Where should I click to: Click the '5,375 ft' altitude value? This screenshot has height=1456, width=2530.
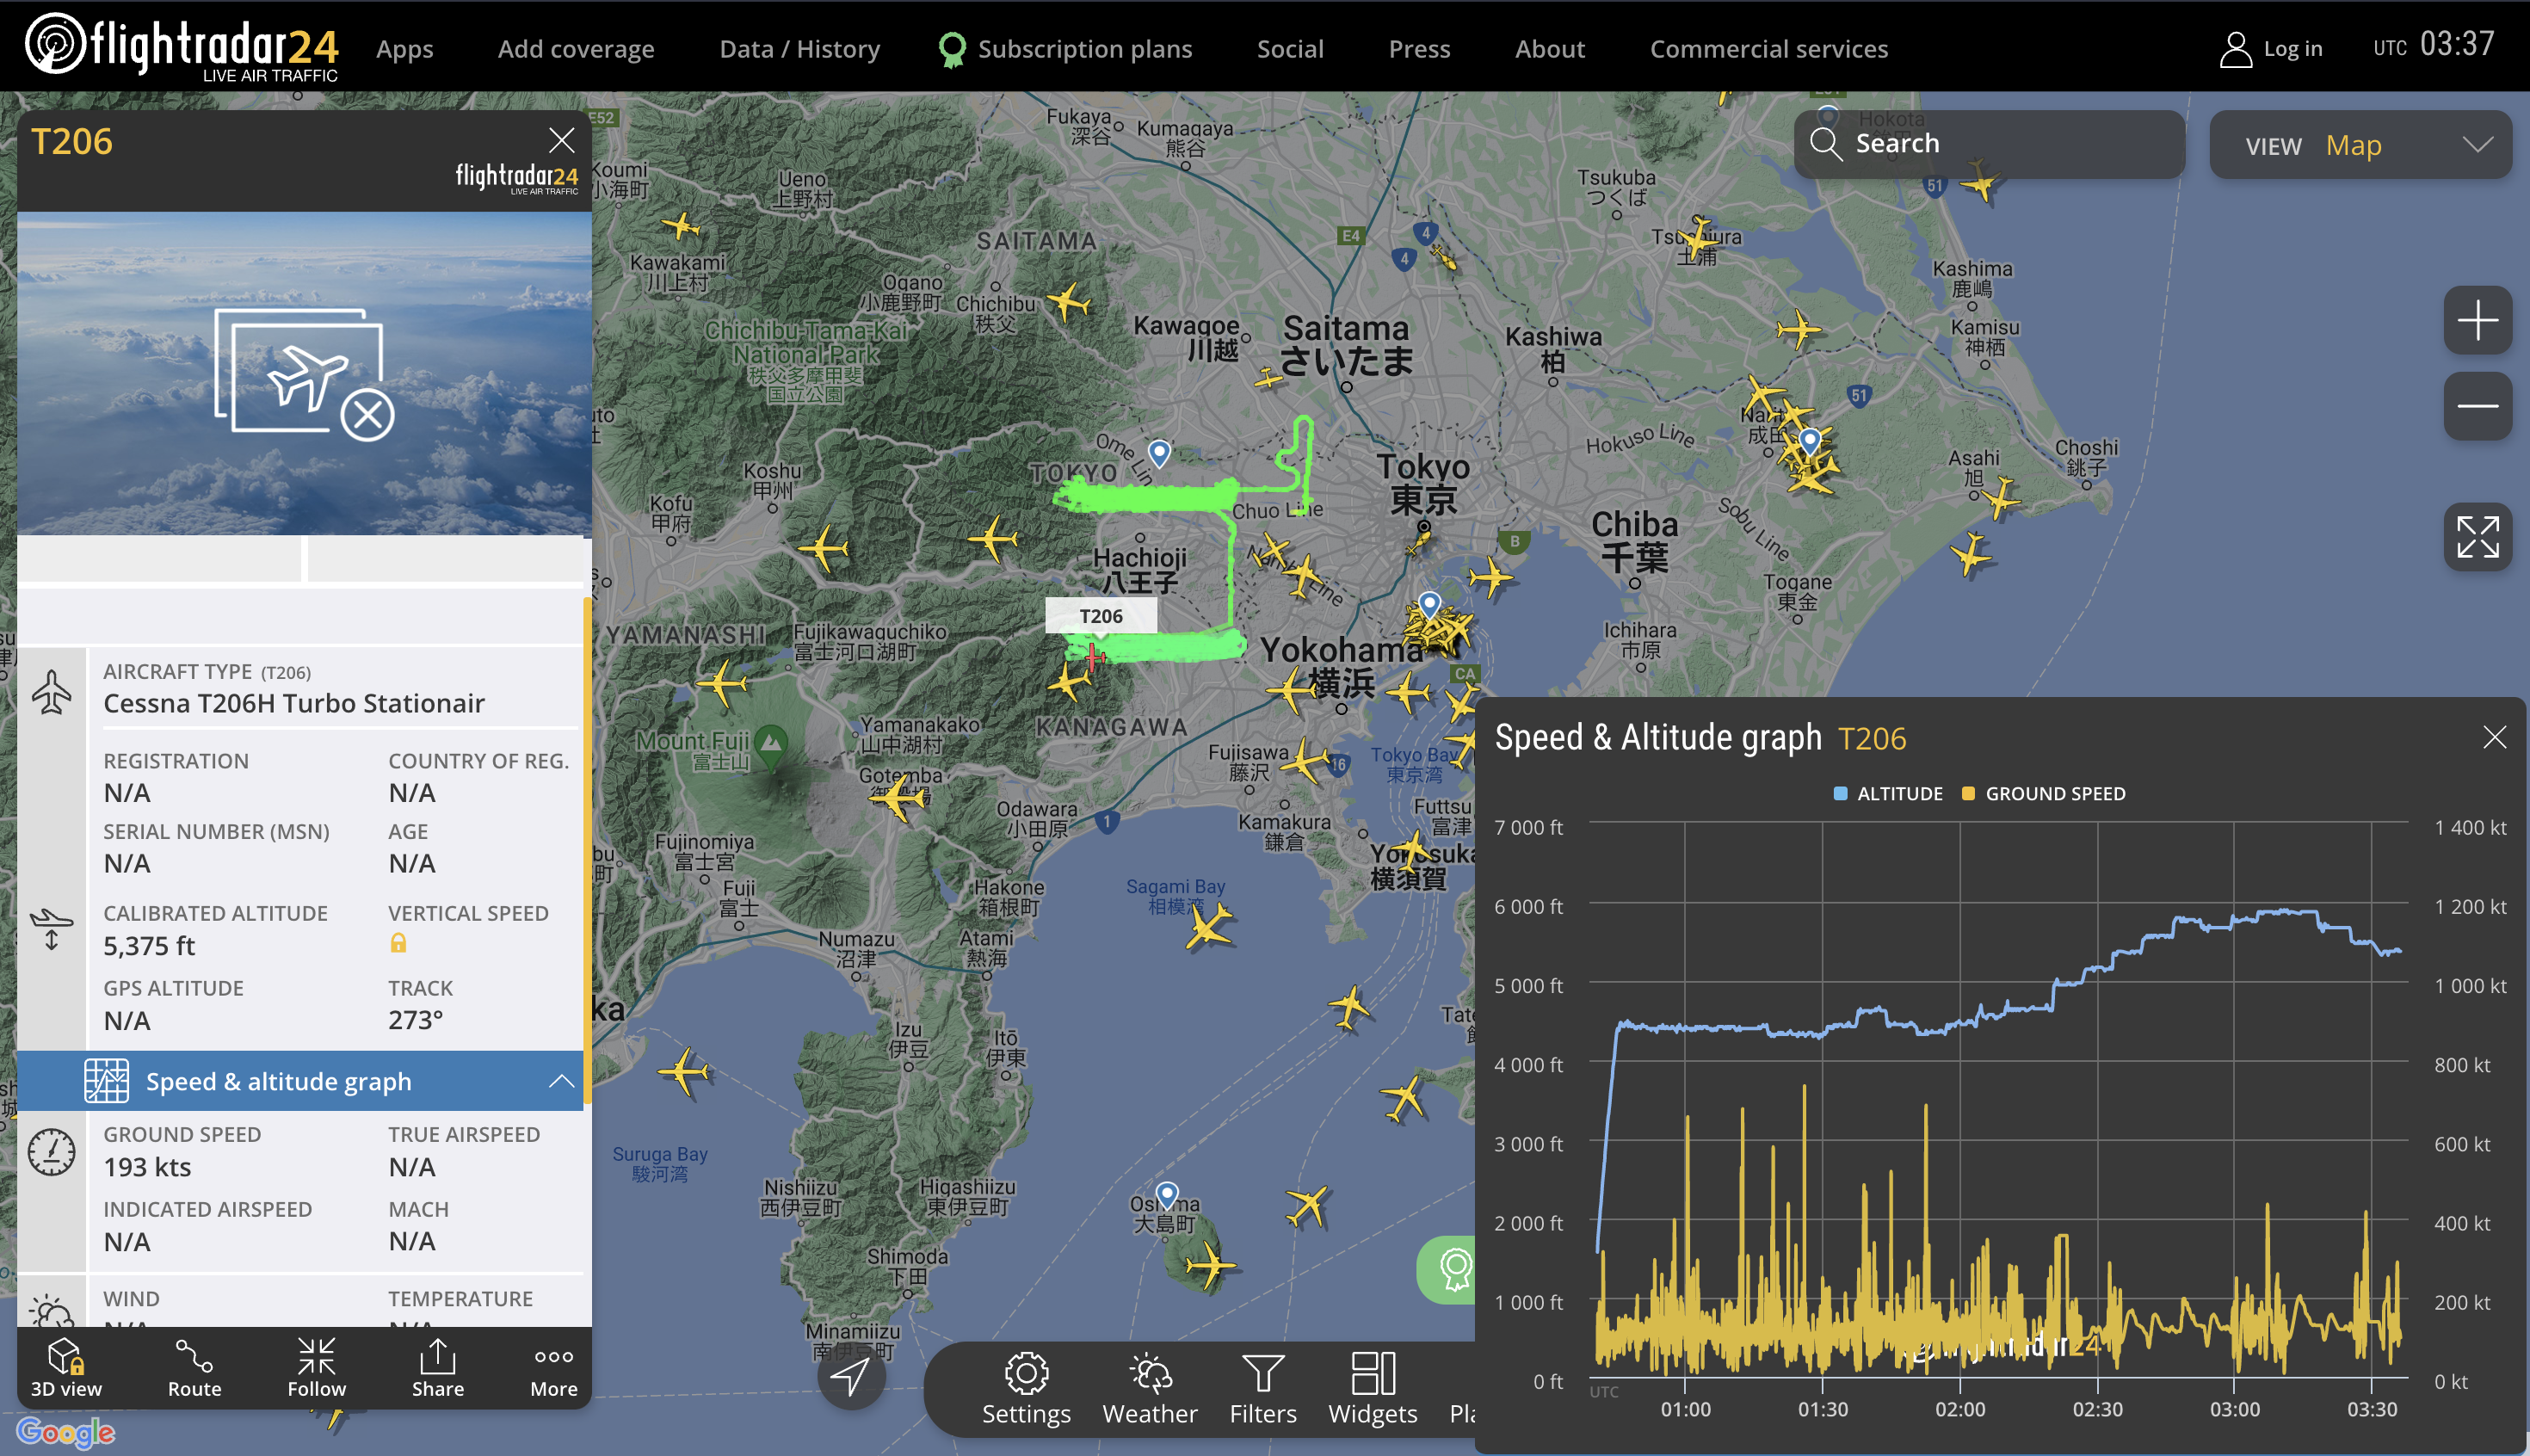coord(149,946)
